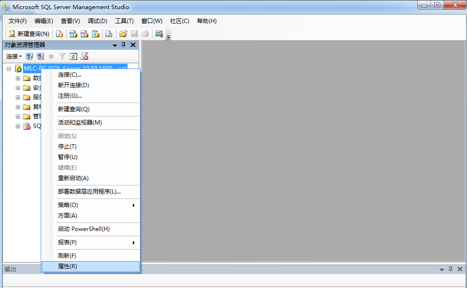Choose 停止(T) in context menu
Screen dimensions: 467x288
pos(91,147)
